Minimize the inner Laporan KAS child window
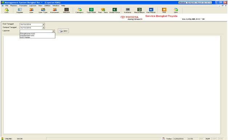228x140 pixels. pos(219,6)
